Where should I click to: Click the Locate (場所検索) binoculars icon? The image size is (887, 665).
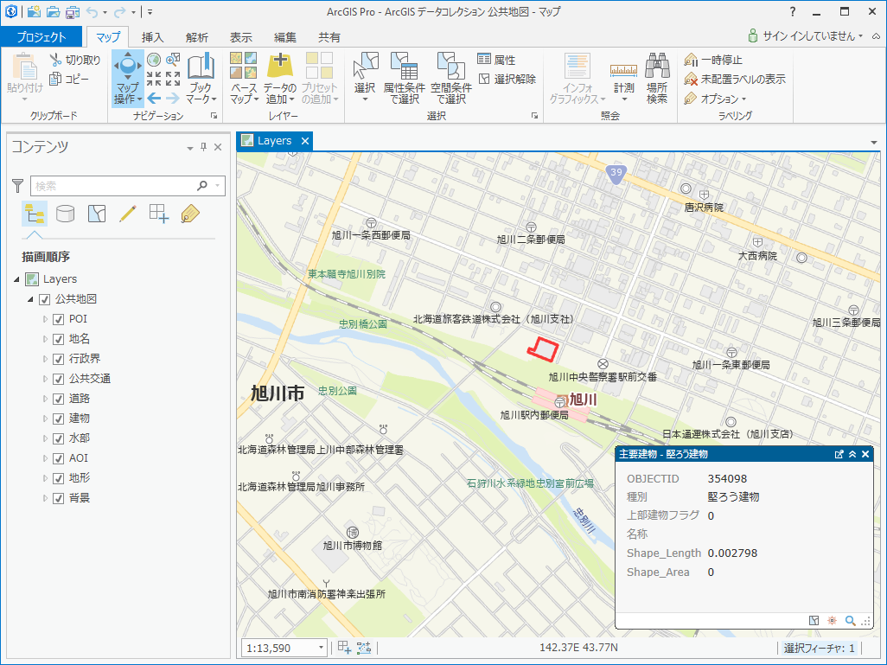pos(657,69)
